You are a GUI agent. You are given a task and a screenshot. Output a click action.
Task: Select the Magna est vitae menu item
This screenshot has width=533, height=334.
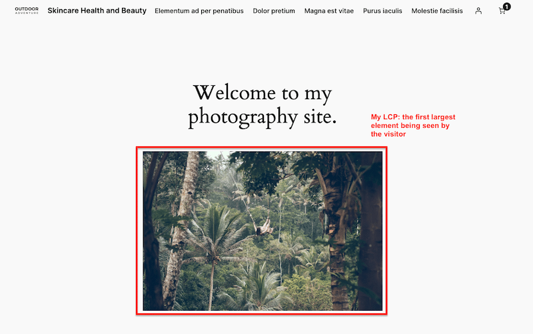click(329, 11)
